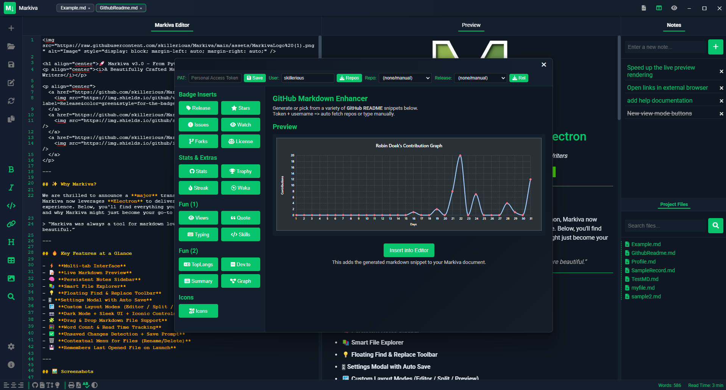
Task: Insert a heading using the H icon
Action: coord(11,242)
